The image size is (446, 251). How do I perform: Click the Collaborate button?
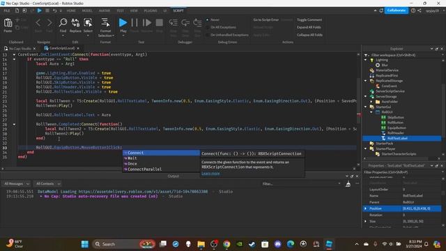(397, 10)
